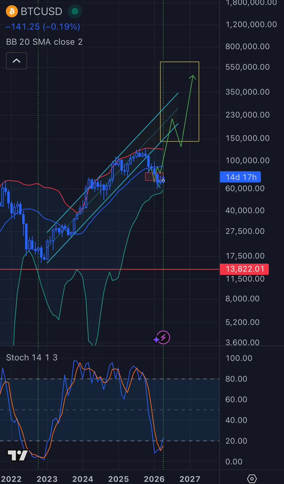
Task: Select the Stoch 14 1 3 indicator label
Action: [32, 357]
